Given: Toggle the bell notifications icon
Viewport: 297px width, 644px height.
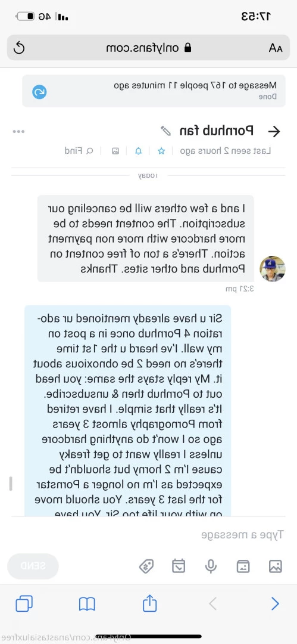Looking at the screenshot, I should coord(139,151).
